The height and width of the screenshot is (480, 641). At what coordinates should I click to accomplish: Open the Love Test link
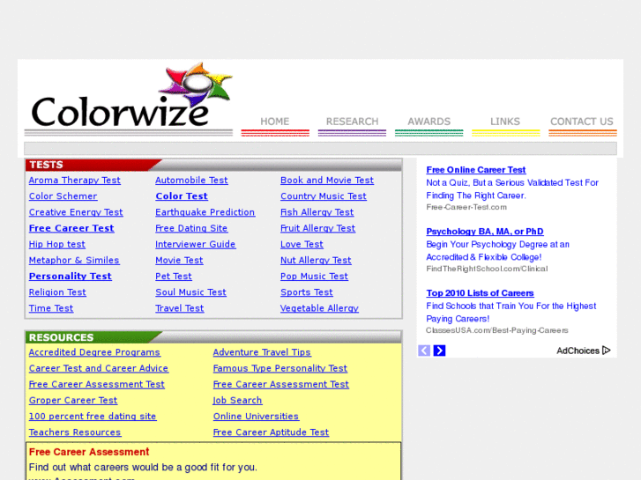pyautogui.click(x=302, y=244)
